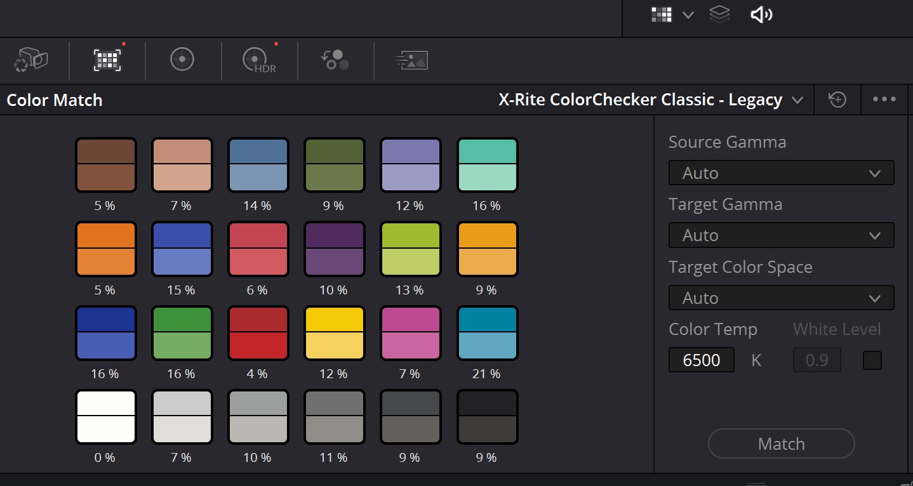Select the red swatch labeled 4 %
The height and width of the screenshot is (486, 913).
[x=258, y=333]
